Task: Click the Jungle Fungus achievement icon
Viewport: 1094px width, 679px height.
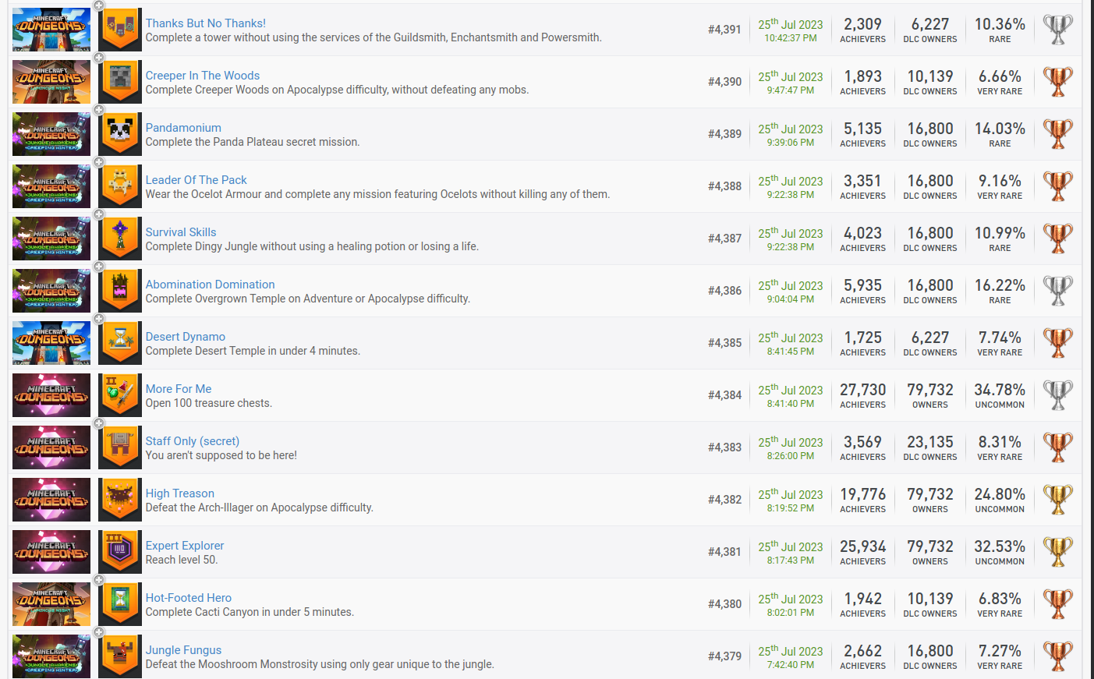Action: click(x=120, y=656)
